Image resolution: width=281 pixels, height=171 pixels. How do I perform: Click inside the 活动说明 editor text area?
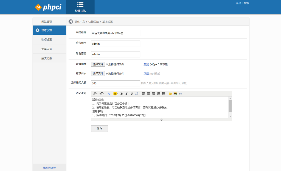[x=160, y=107]
